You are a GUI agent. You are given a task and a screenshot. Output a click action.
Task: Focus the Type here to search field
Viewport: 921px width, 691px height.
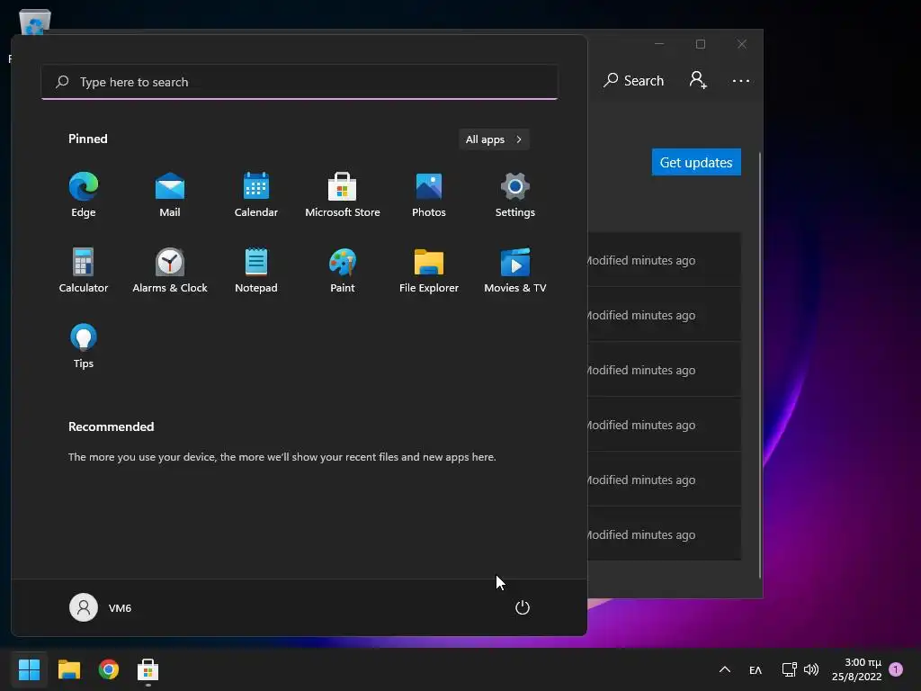tap(300, 82)
